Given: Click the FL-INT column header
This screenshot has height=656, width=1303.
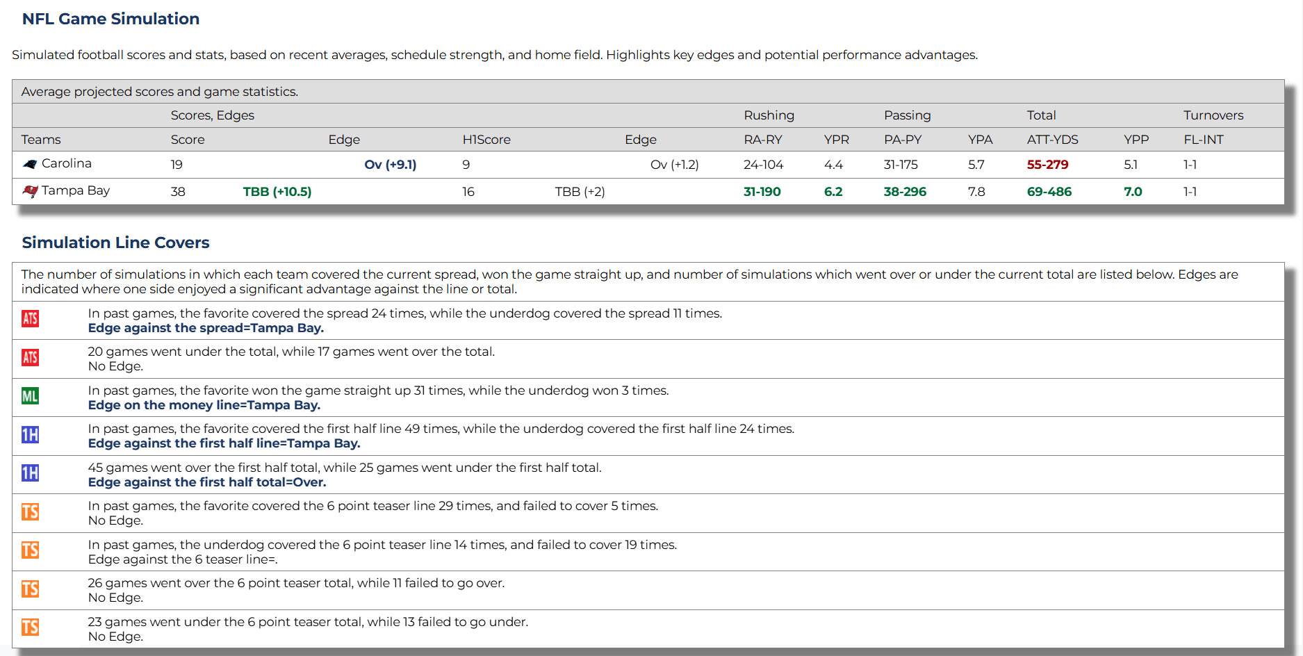Looking at the screenshot, I should point(1204,140).
